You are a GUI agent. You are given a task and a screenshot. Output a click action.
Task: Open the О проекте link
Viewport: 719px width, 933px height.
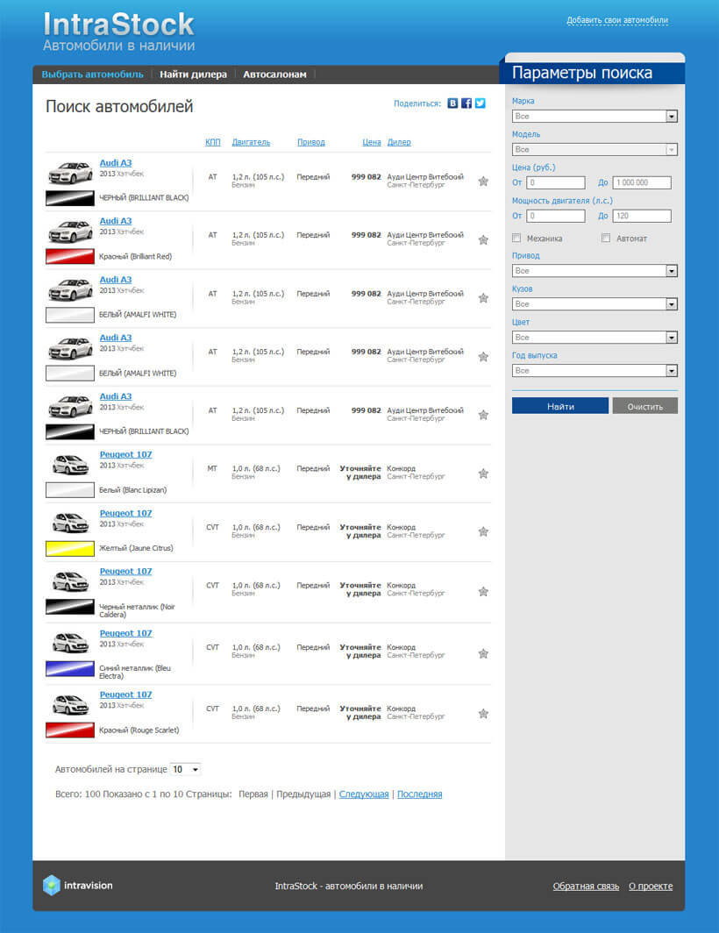click(x=651, y=886)
